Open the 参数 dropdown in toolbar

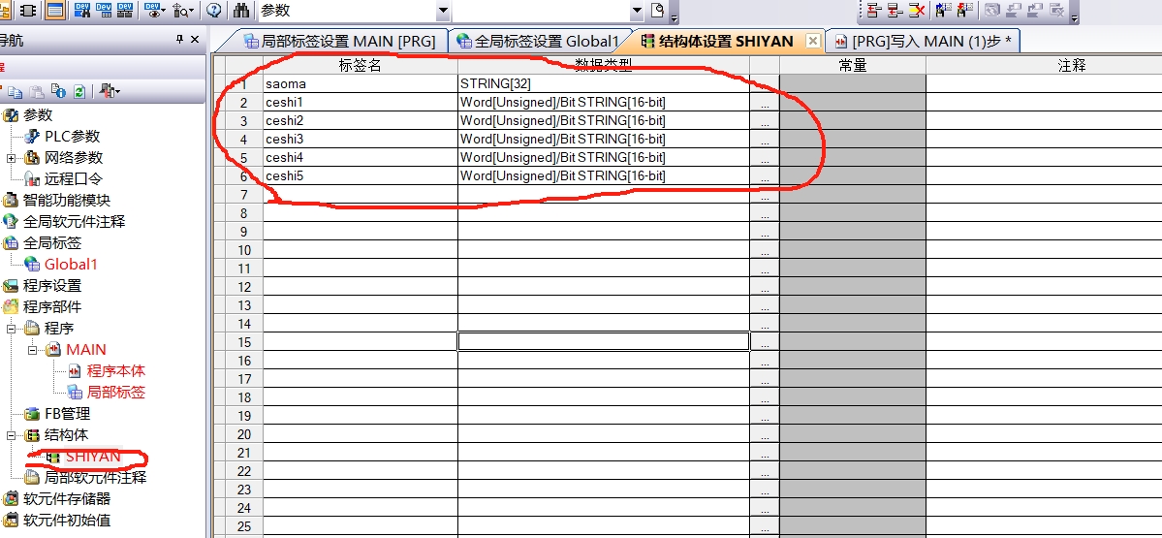tap(443, 11)
